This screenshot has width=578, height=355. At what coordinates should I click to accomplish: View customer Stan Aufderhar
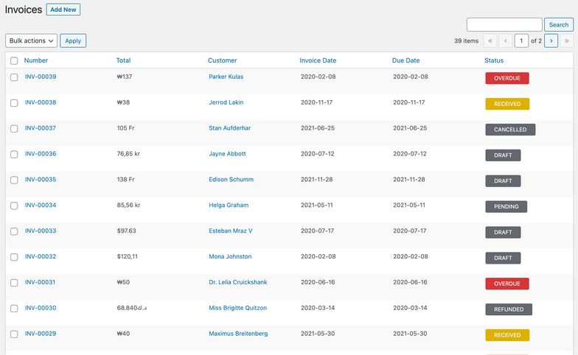230,128
